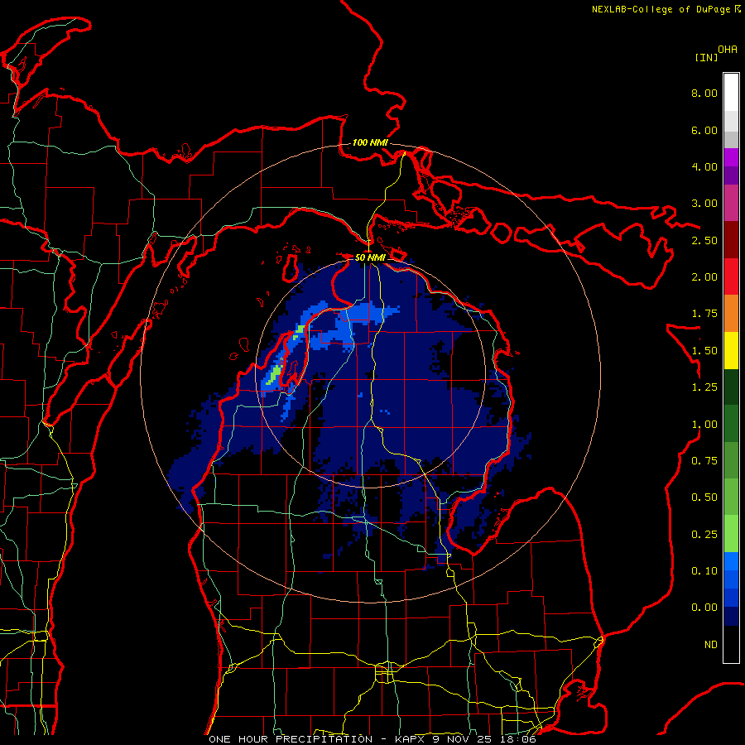Select the pink legend swatch near 3.00
The image size is (745, 745).
coord(731,203)
